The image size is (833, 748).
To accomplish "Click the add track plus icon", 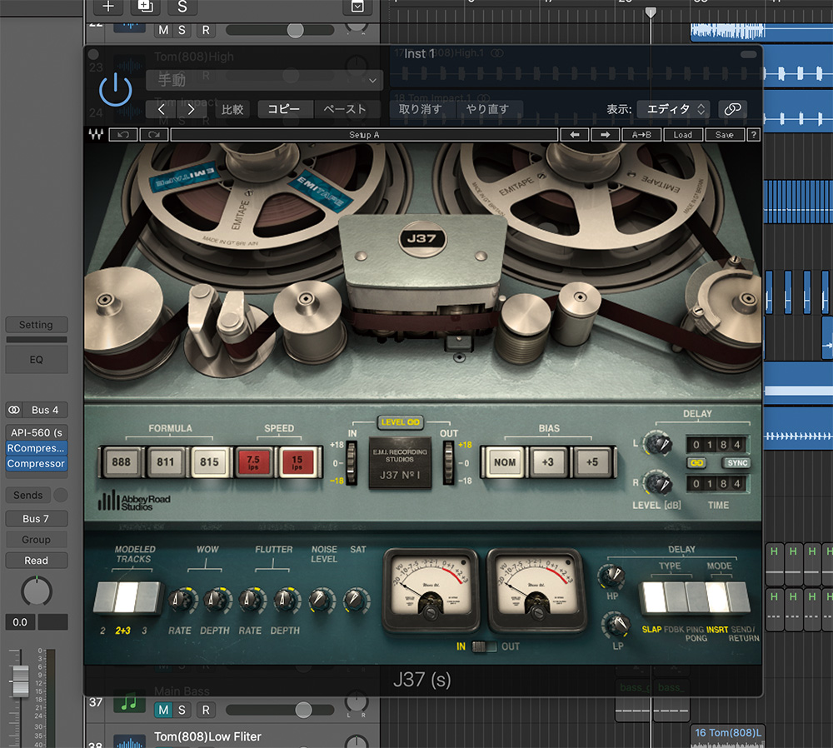I will tap(108, 7).
